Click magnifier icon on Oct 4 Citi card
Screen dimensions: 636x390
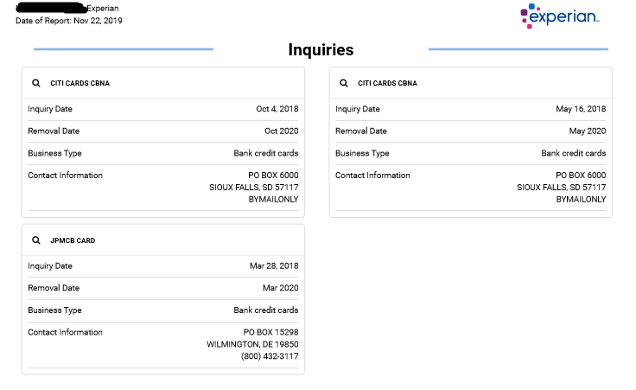36,83
